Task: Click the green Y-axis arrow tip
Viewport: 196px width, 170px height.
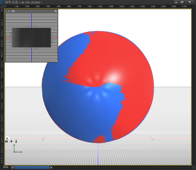Action: pyautogui.click(x=14, y=145)
